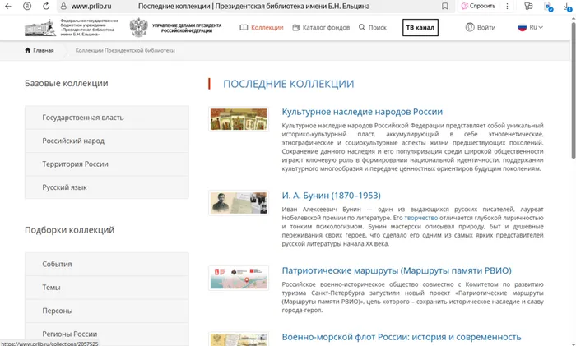This screenshot has height=346, width=576.
Task: Reload the page with the refresh icon
Action: pyautogui.click(x=44, y=6)
